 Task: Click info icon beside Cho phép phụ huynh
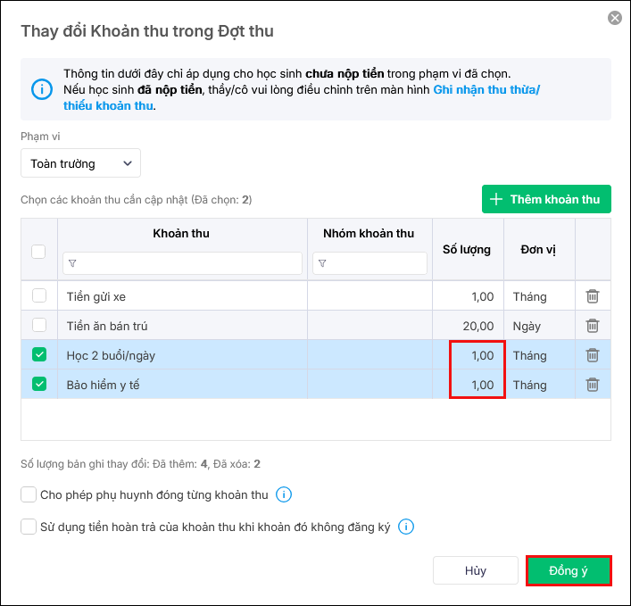click(x=284, y=494)
